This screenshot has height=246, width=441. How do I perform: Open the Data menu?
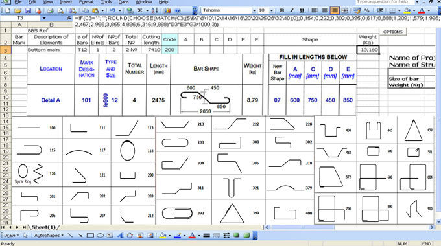[123, 2]
